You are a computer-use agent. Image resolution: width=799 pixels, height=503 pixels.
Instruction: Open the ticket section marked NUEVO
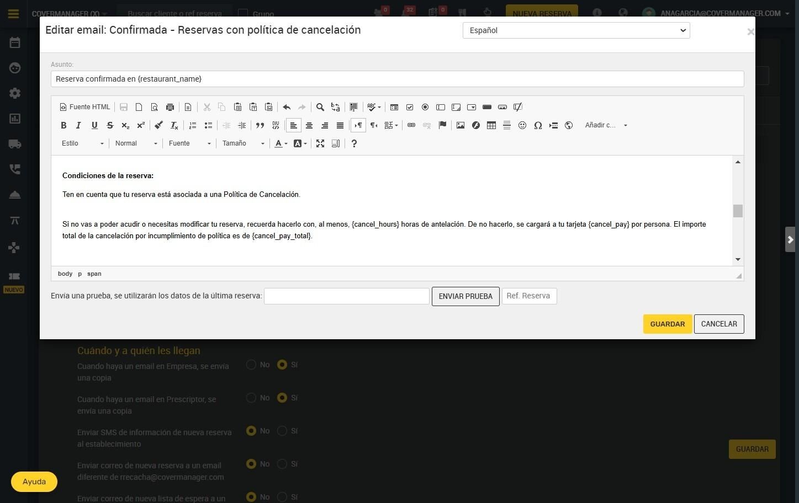coord(14,276)
